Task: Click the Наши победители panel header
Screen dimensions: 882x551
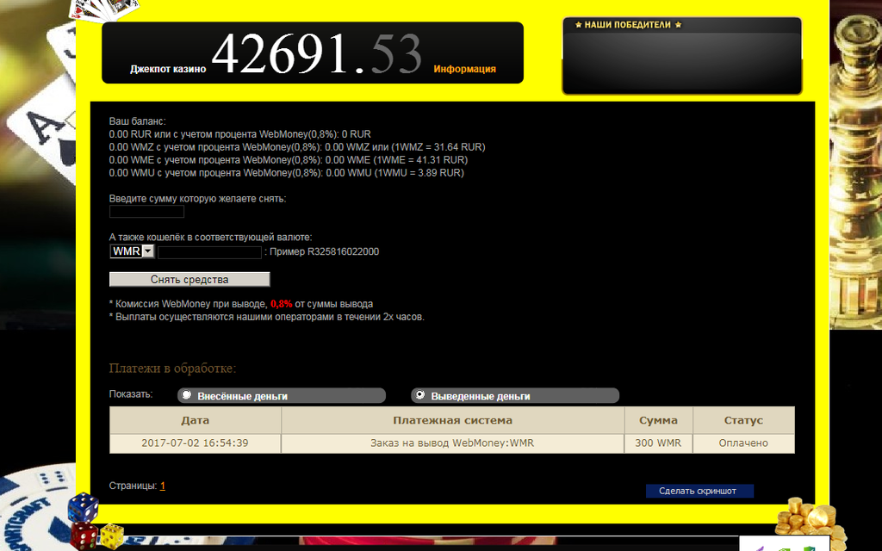Action: [x=628, y=25]
